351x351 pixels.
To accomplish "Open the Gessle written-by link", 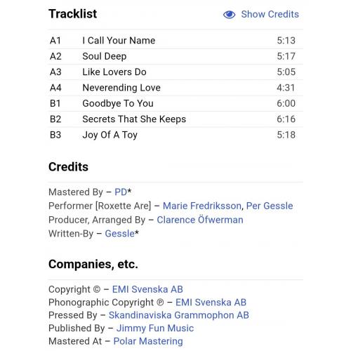I will pos(120,234).
